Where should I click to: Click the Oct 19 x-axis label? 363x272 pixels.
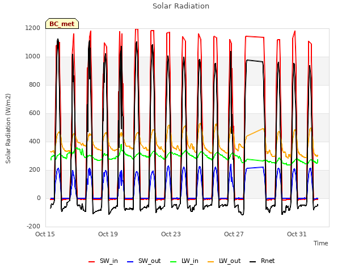point(108,234)
